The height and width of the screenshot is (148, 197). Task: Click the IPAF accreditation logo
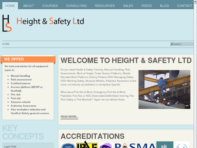[x=87, y=144]
